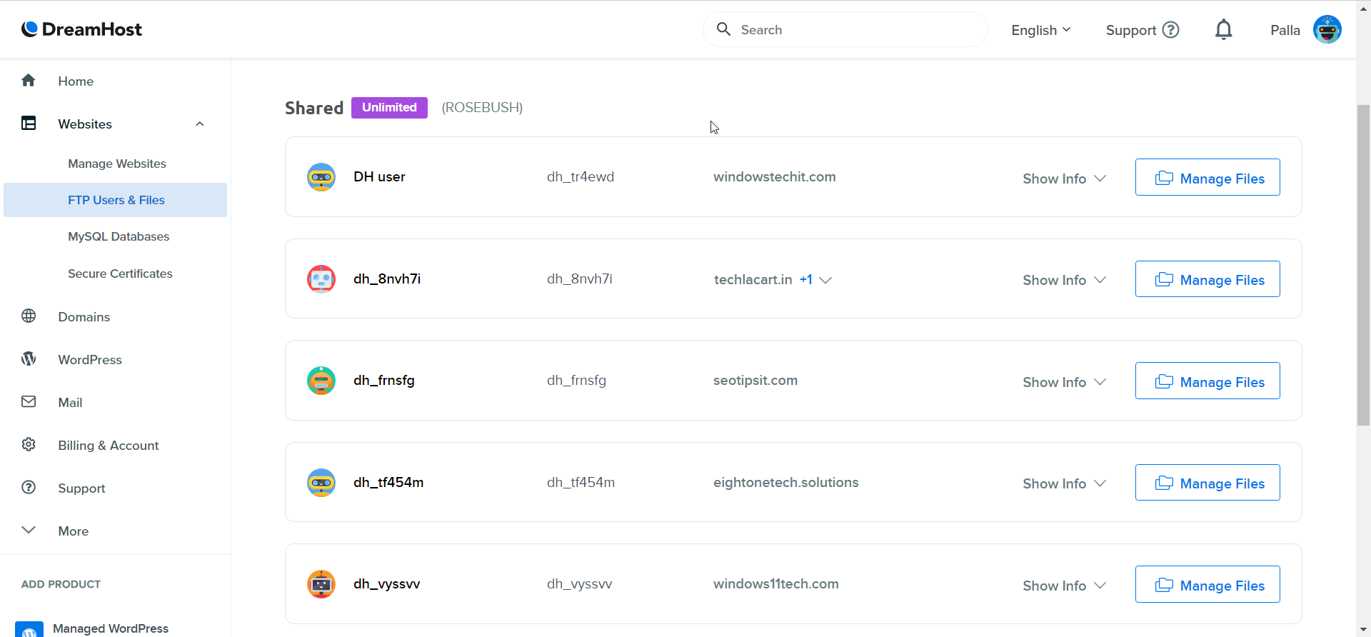Manage Files for dh_vyssvv
The width and height of the screenshot is (1371, 637).
pos(1207,584)
